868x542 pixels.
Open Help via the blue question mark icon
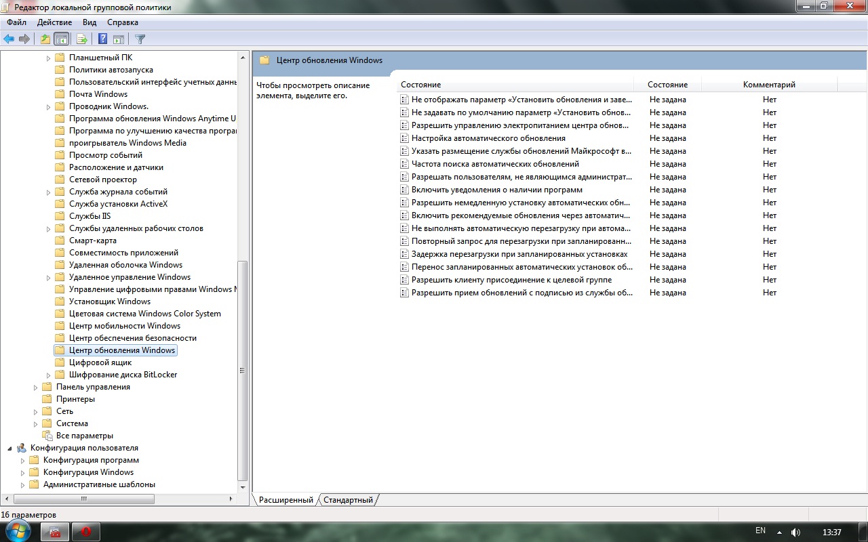tap(103, 39)
